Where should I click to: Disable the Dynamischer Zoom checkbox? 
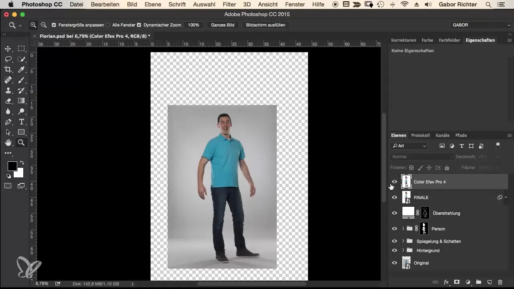point(139,25)
